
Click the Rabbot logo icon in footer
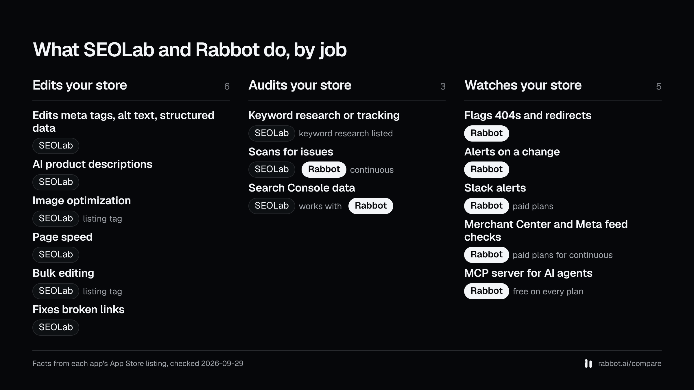588,363
